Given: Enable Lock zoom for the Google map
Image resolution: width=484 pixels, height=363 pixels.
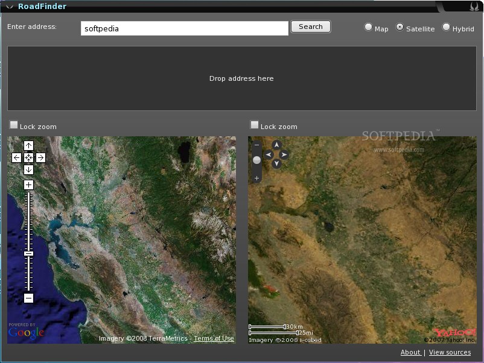Looking at the screenshot, I should click(x=14, y=125).
